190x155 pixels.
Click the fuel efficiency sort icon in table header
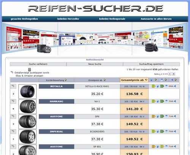click(x=152, y=80)
